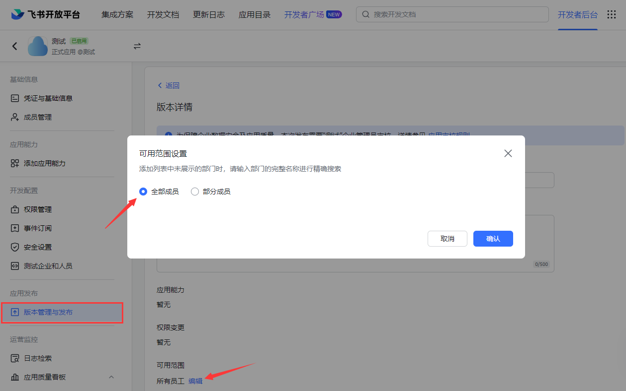Click the back arrow beside app name

(x=15, y=46)
